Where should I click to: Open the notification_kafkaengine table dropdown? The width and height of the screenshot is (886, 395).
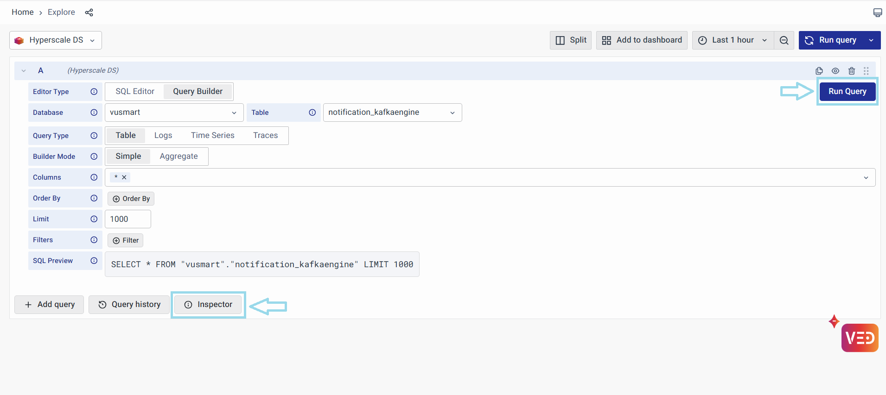click(x=392, y=113)
